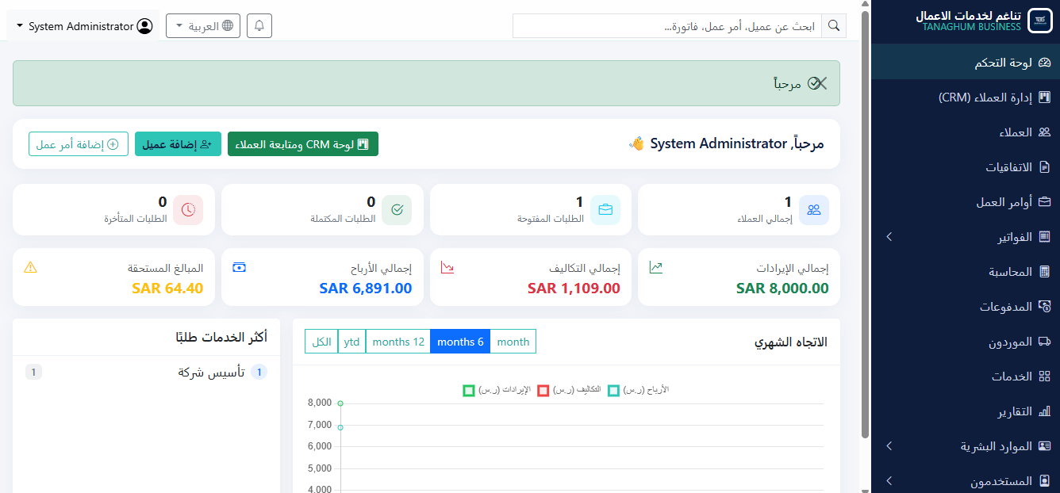Open الاتفاقيات agreements page
Viewport: 1060px width, 493px height.
(x=966, y=167)
